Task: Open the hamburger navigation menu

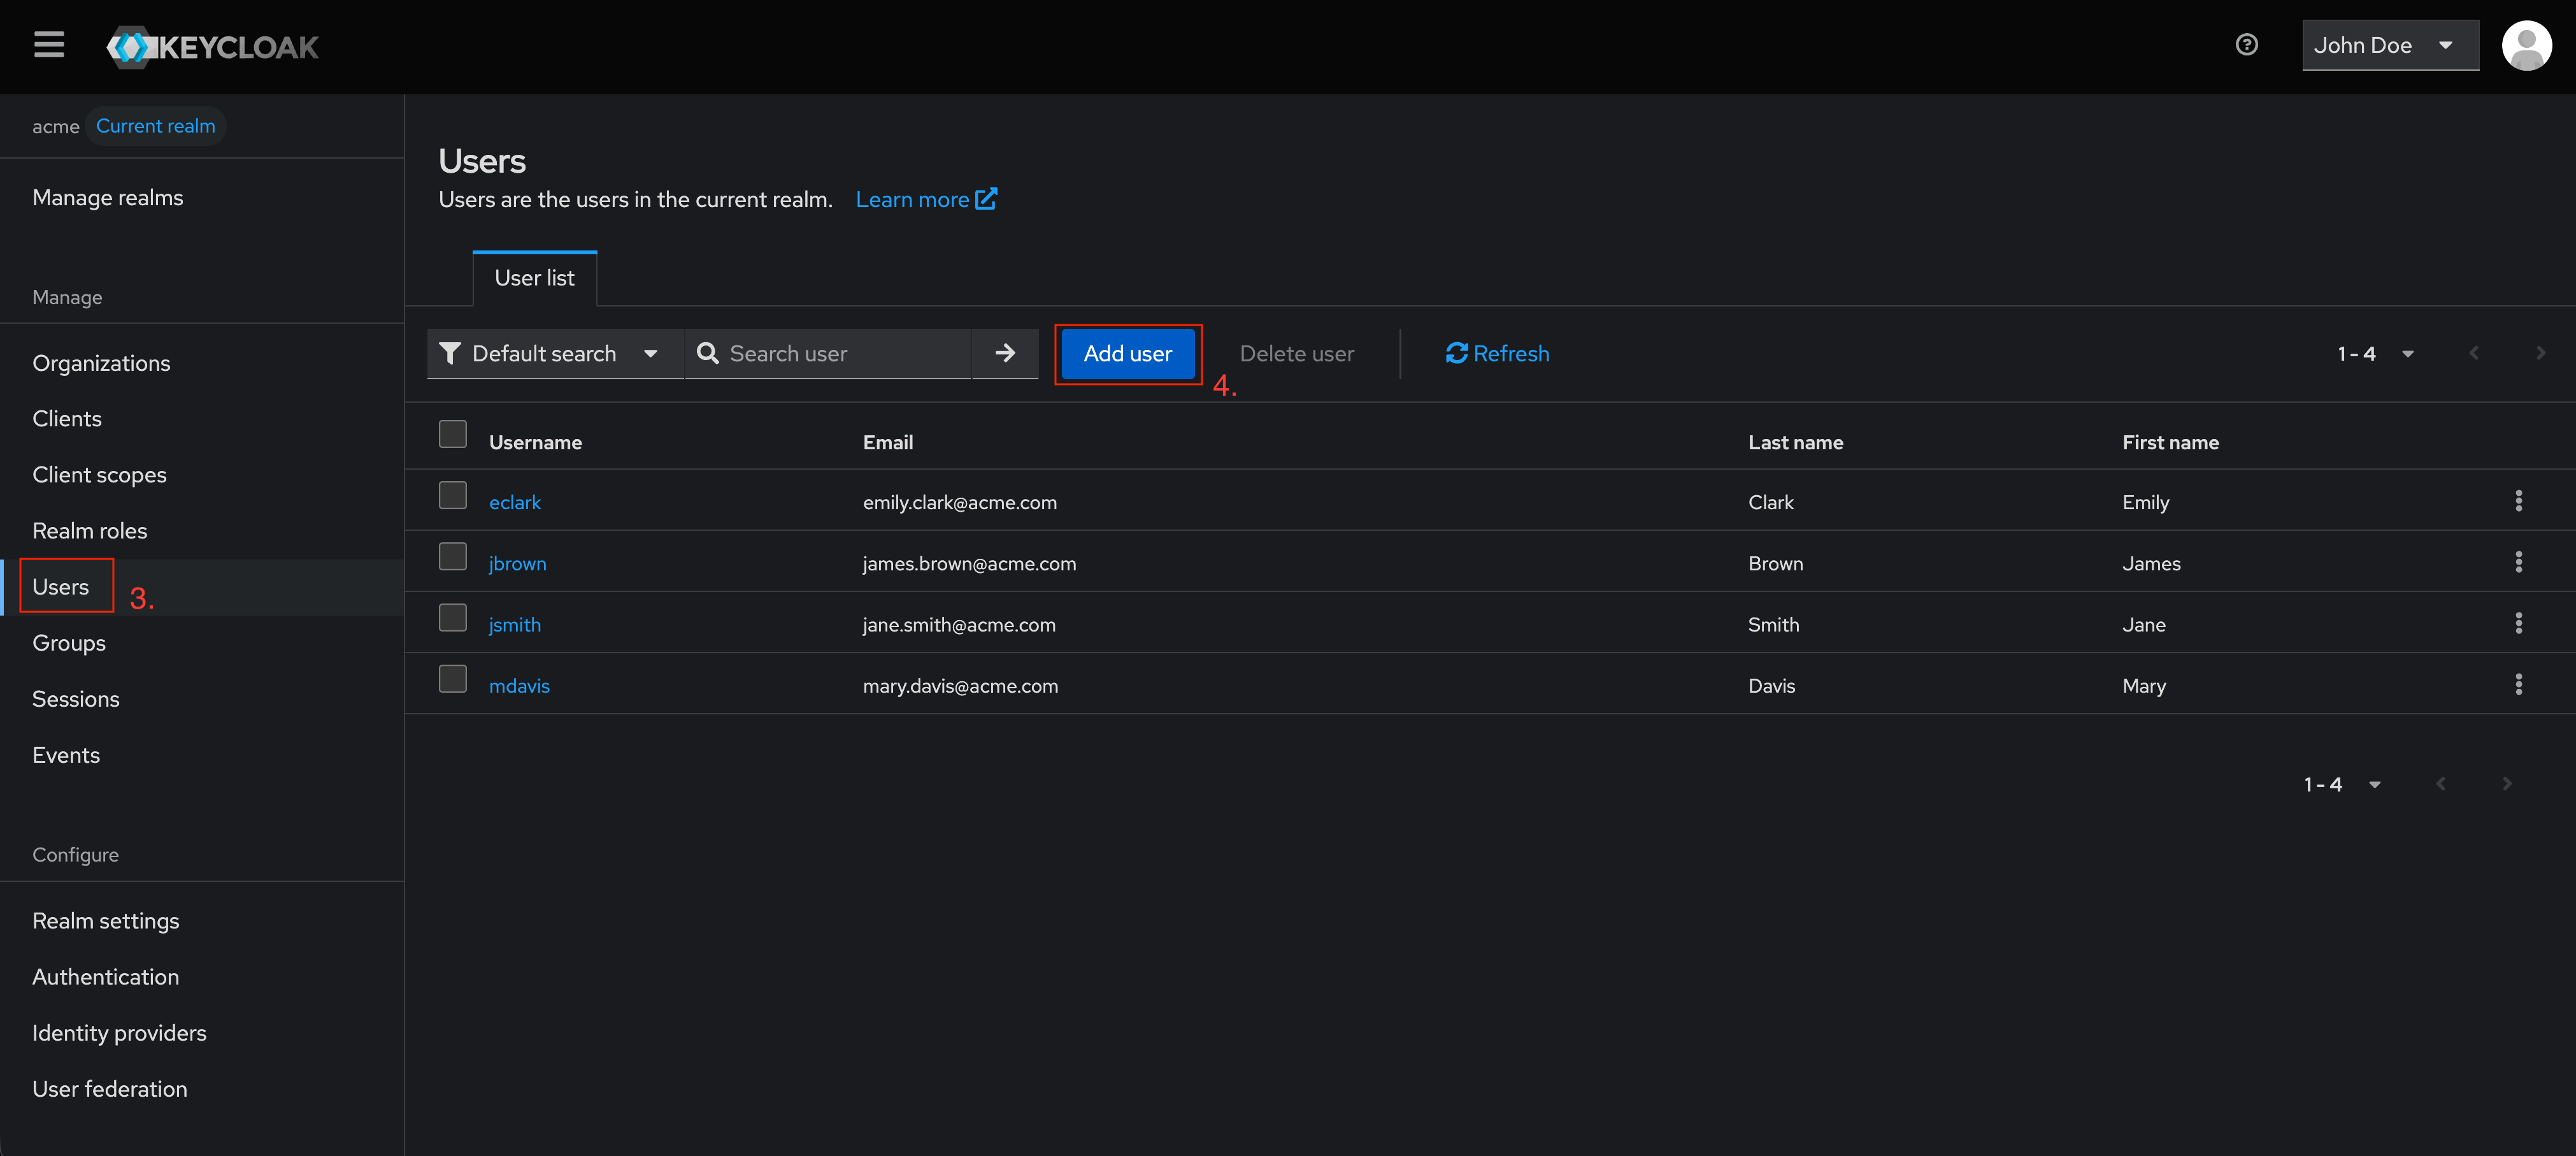Action: click(x=48, y=45)
